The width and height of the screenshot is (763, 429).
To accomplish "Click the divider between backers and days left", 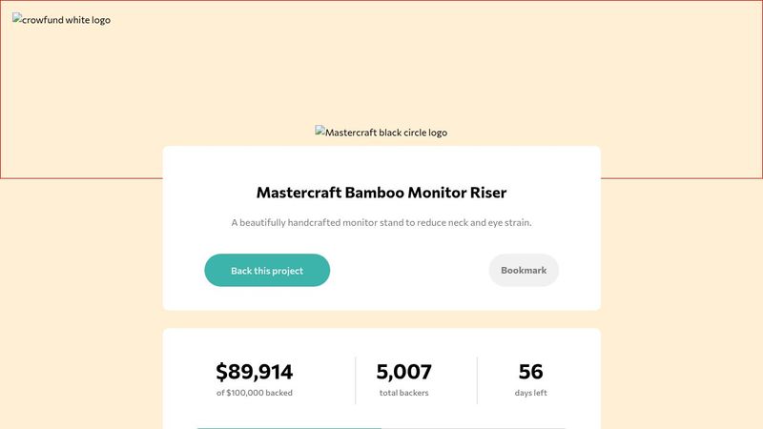I will coord(477,380).
